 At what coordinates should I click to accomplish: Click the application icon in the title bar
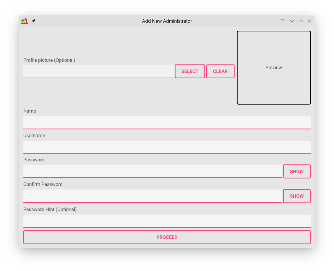coord(25,21)
